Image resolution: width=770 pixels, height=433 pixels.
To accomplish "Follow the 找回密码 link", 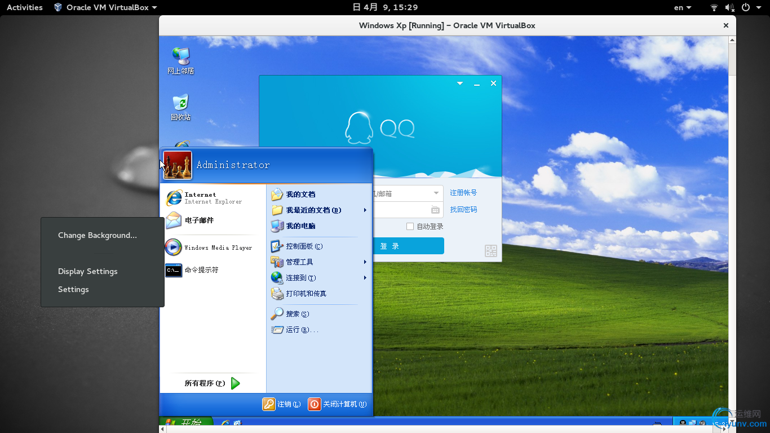I will (x=463, y=210).
